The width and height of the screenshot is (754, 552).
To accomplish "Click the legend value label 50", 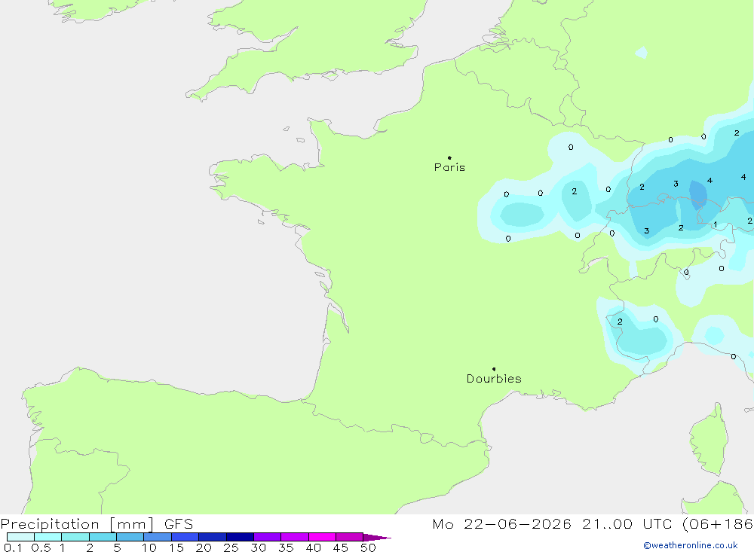I will click(368, 547).
